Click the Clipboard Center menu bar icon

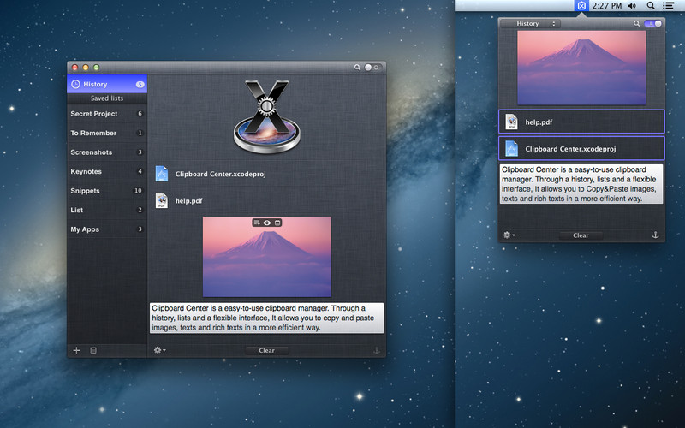[581, 6]
